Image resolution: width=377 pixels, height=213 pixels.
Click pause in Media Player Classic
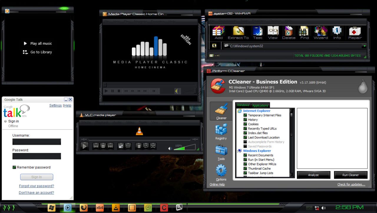(x=113, y=91)
